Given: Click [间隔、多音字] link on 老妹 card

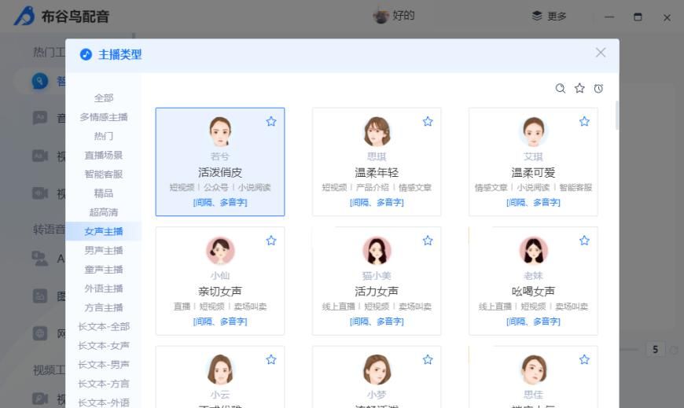Looking at the screenshot, I should point(533,322).
